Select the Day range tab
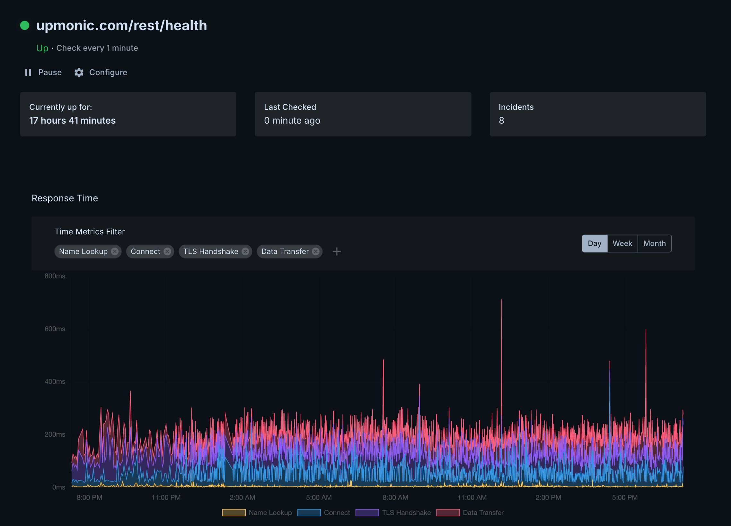The width and height of the screenshot is (731, 526). pyautogui.click(x=595, y=243)
